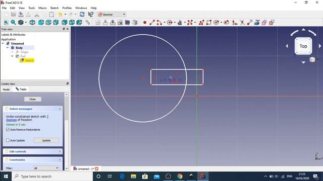
Task: Enable the Auto Update checkbox
Action: coord(8,140)
